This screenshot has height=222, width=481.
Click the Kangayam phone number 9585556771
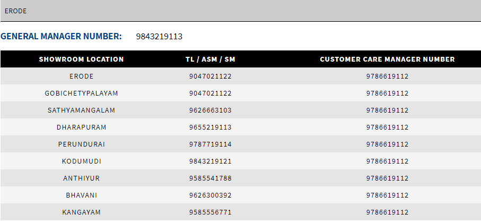coord(210,212)
